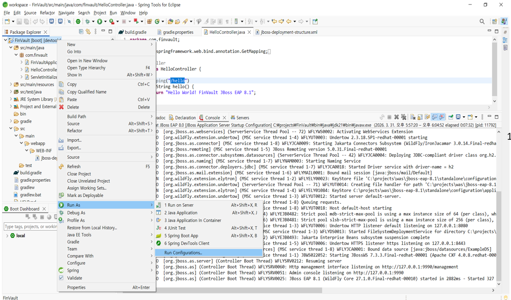Expand the src/main/resources folder
The height and width of the screenshot is (300, 511).
tap(11, 84)
